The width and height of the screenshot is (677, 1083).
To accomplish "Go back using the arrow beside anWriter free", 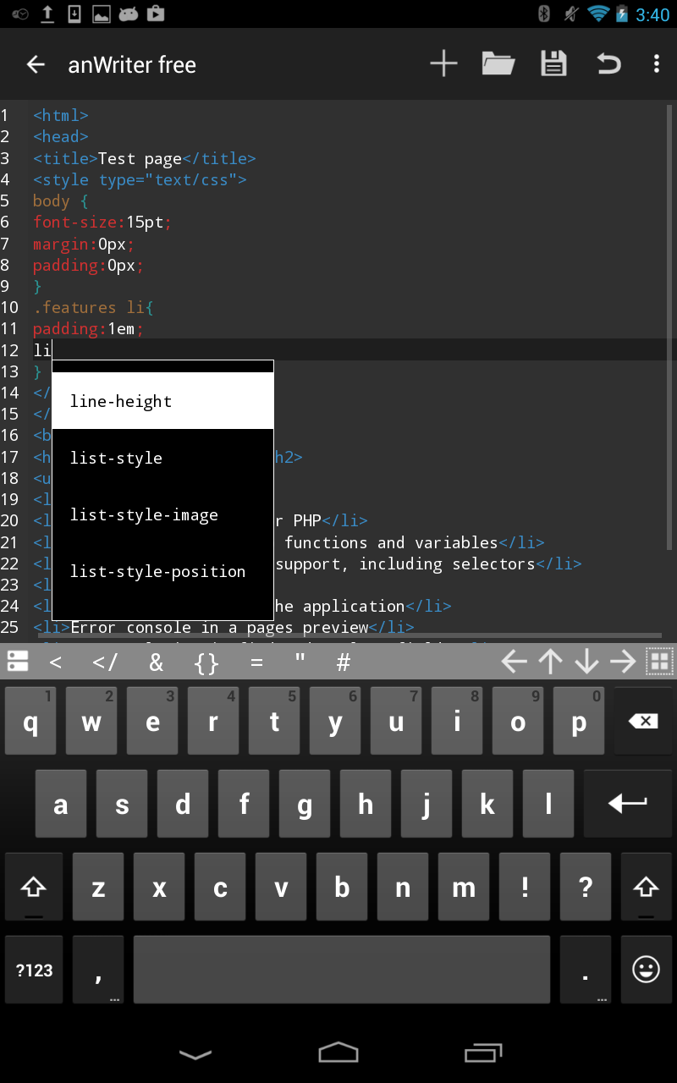I will tap(36, 64).
